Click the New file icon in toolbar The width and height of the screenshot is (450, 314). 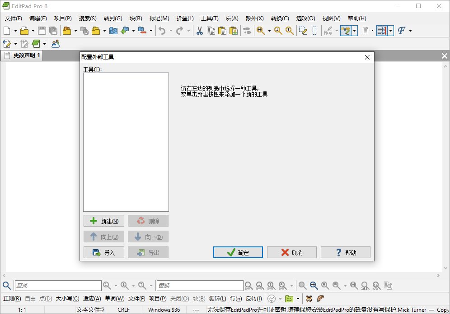coord(7,31)
